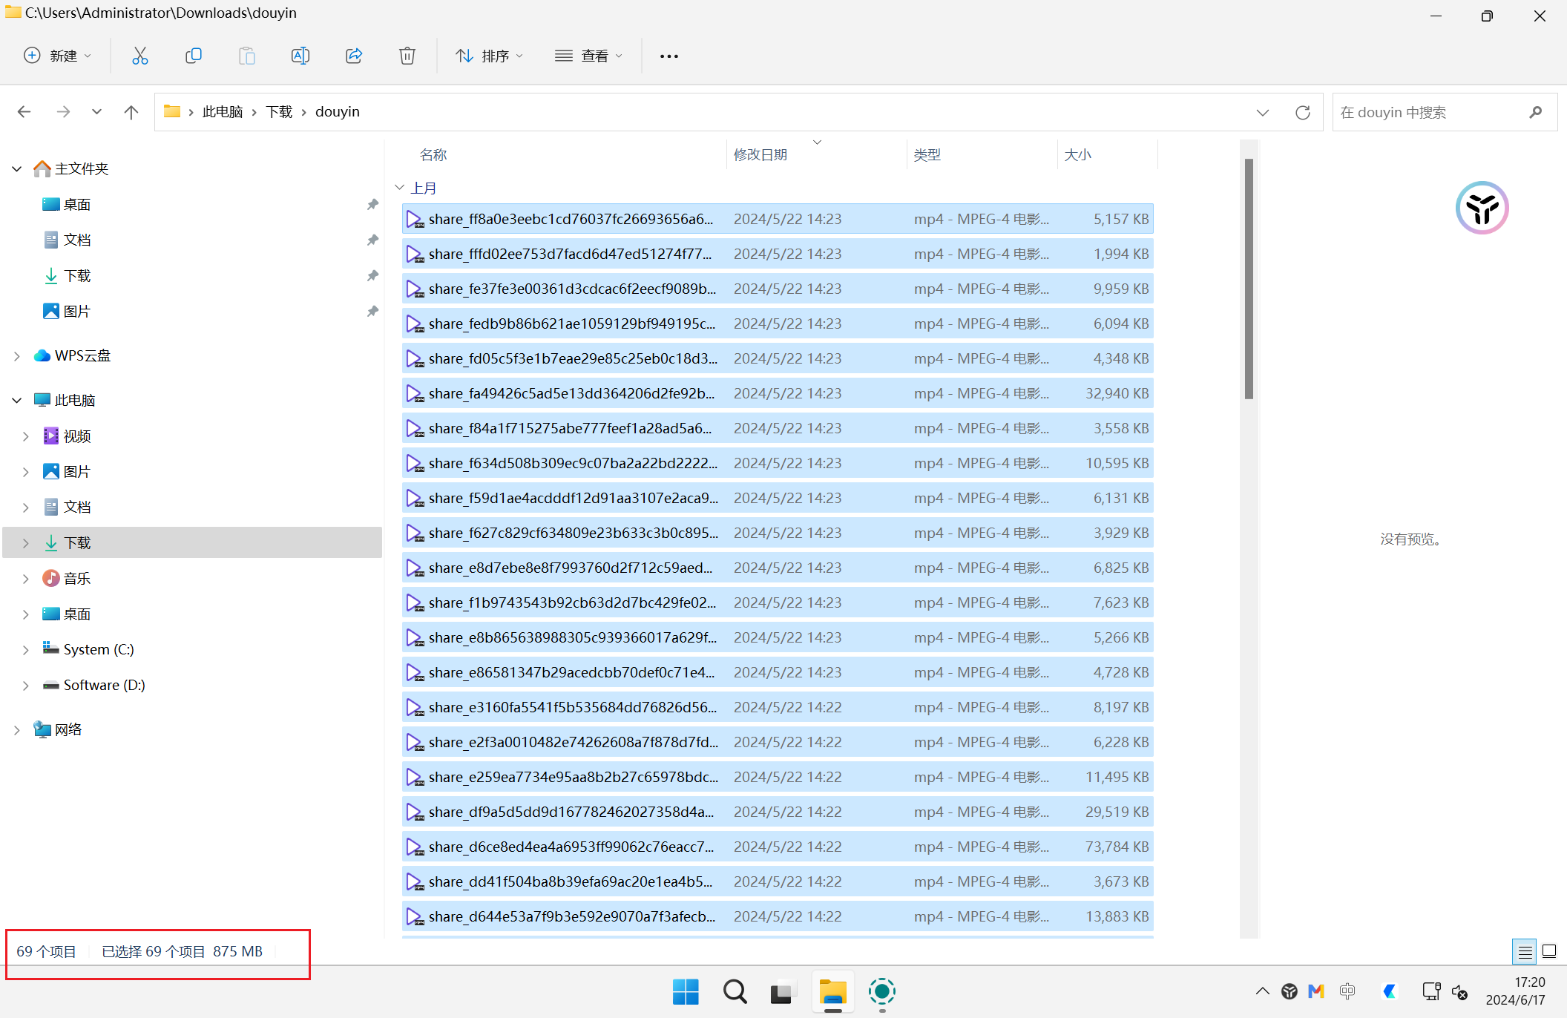Open the 新建 dropdown

pyautogui.click(x=58, y=56)
